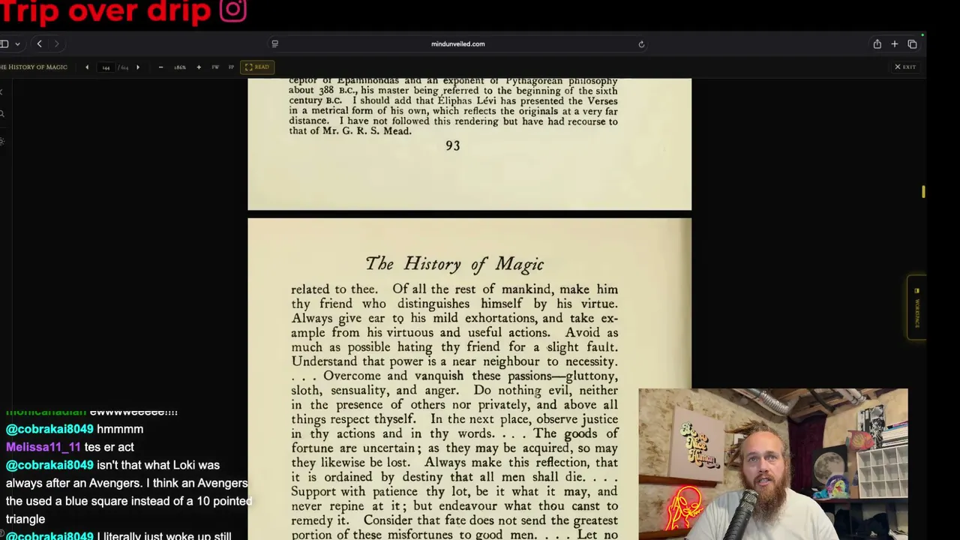The width and height of the screenshot is (960, 540).
Task: Toggle the Safari sidebar button
Action: pyautogui.click(x=4, y=44)
